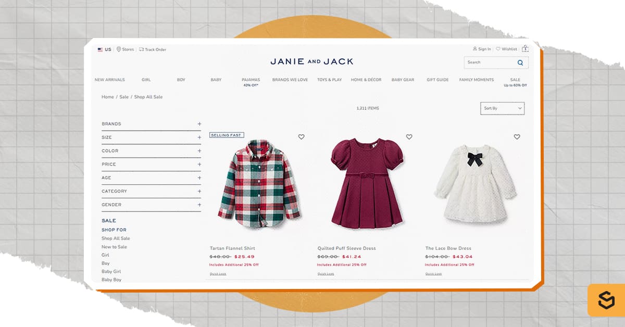Click the burgundy dress image
This screenshot has width=625, height=327.
click(x=368, y=182)
